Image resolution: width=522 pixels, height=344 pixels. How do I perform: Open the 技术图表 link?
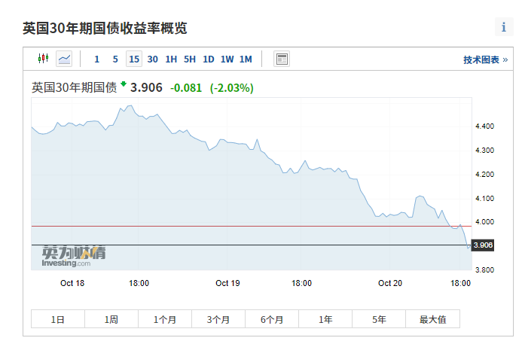click(485, 59)
